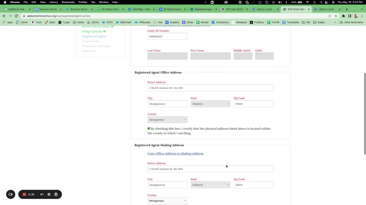Open a new tab with the plus icon
366x205 pixels.
point(347,9)
